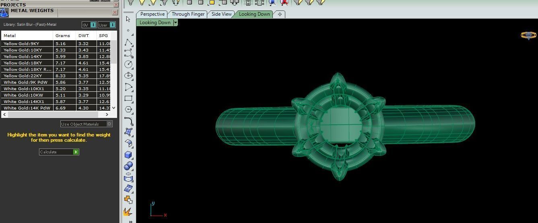Click the Calculate button
The height and width of the screenshot is (223, 538).
pos(59,152)
